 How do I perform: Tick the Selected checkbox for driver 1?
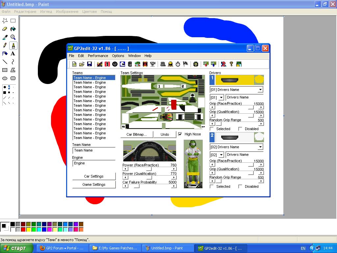[x=212, y=129]
